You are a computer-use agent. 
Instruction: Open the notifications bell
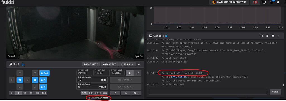pos(271,2)
